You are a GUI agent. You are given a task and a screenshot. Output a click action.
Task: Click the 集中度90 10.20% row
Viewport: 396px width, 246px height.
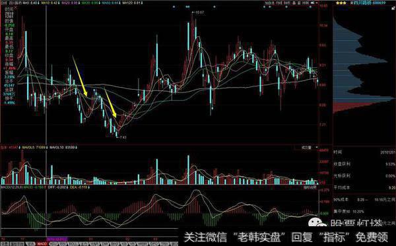pos(348,212)
